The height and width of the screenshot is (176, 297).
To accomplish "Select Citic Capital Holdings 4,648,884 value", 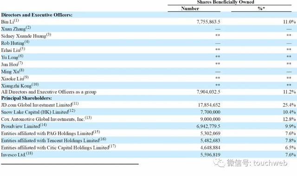I will [210, 147].
